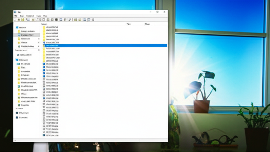This screenshot has height=152, width=270.
Task: Click the blue highlighted row in the file list
Action: tap(105, 45)
